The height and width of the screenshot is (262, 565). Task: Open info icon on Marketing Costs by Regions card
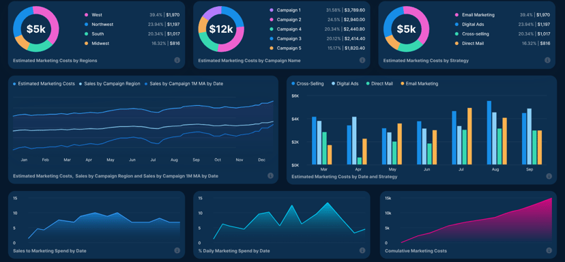tap(177, 60)
